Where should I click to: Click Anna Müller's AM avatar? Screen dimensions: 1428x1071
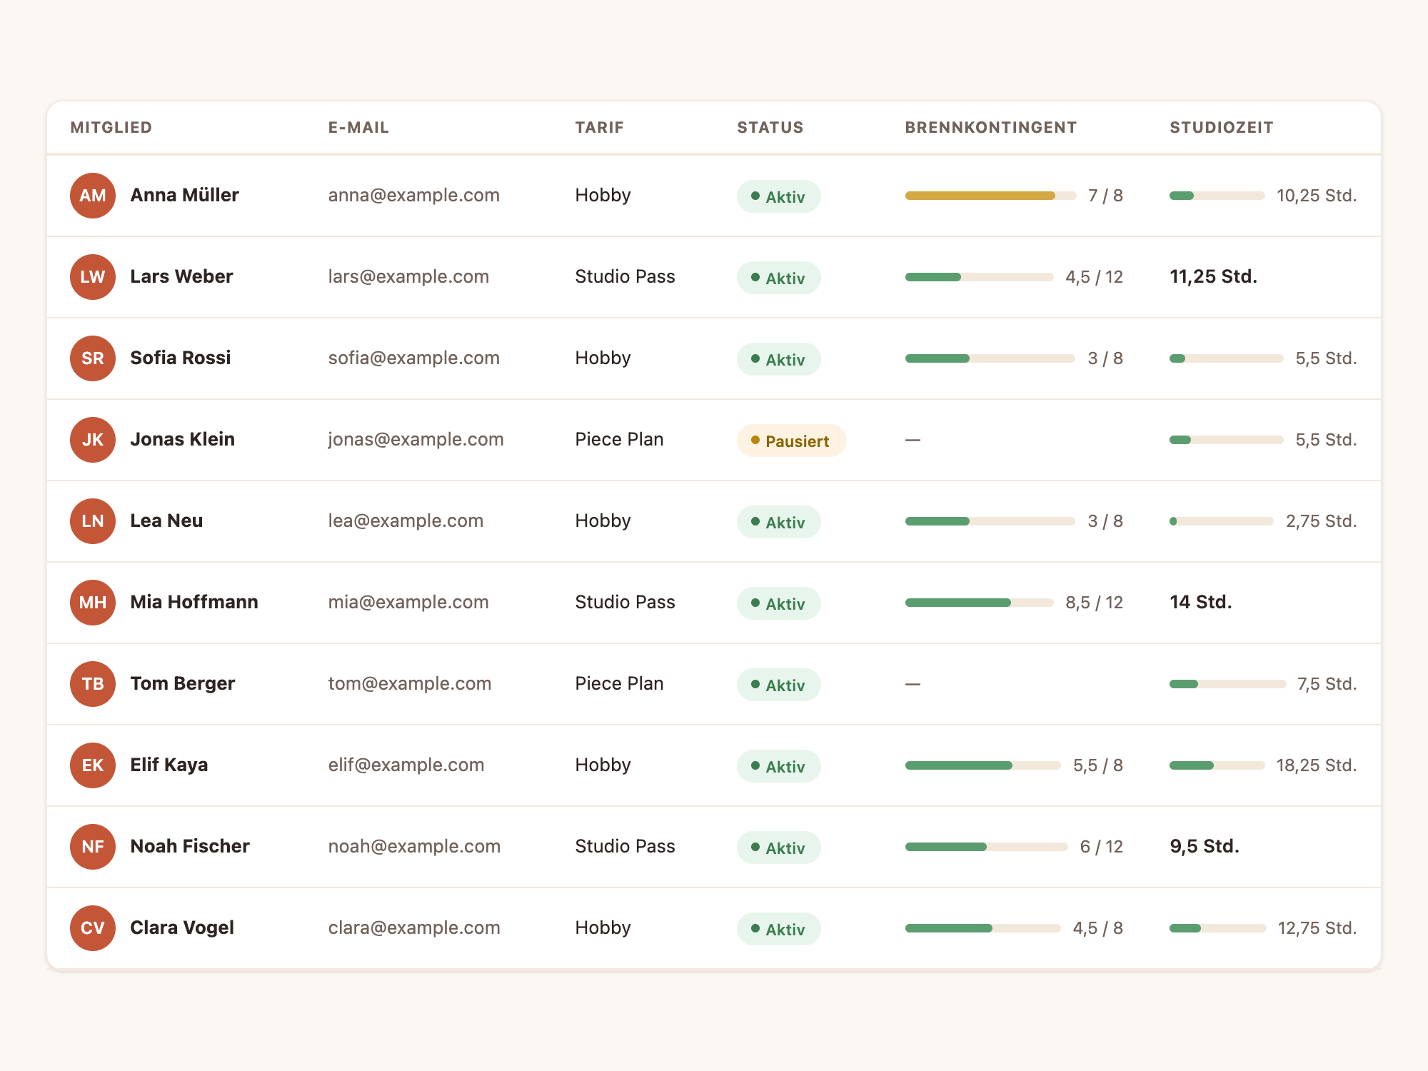coord(93,196)
